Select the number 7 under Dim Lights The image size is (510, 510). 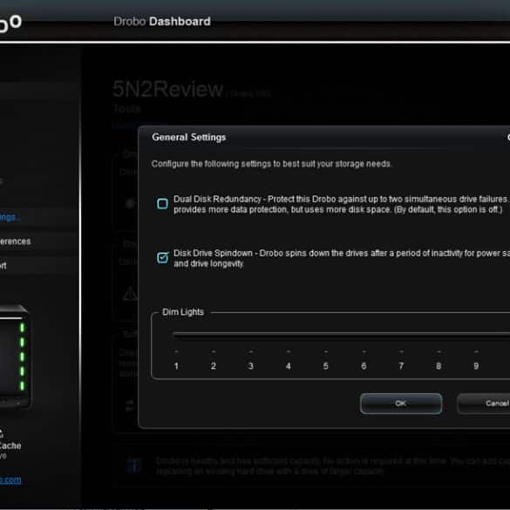click(x=401, y=366)
